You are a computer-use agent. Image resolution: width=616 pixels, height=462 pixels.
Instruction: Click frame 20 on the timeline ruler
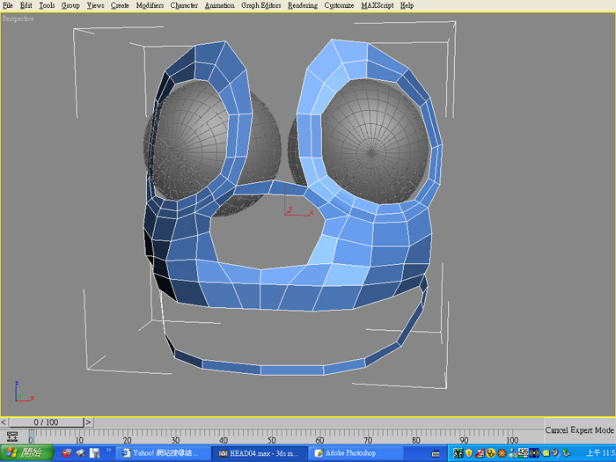[x=128, y=440]
